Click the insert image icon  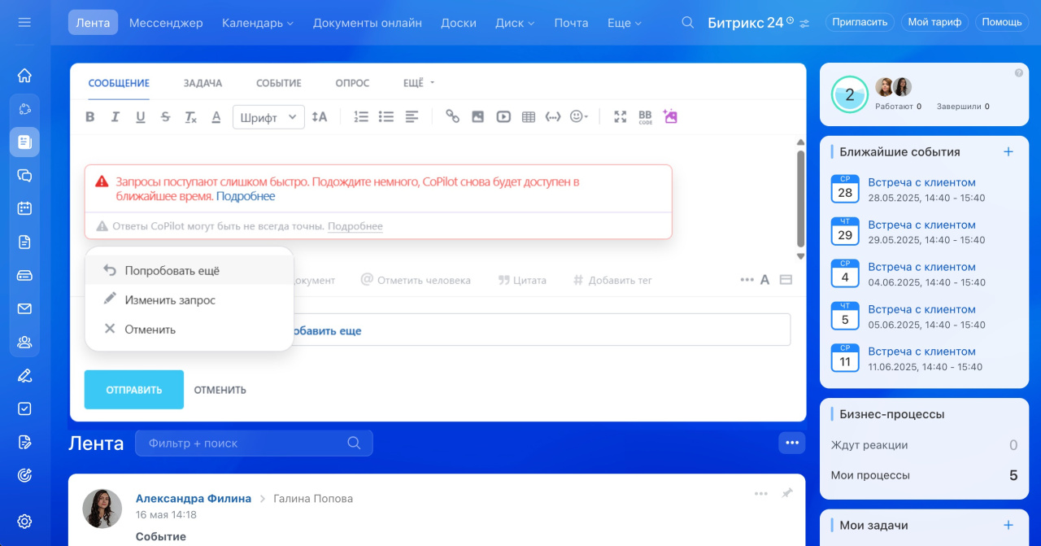pyautogui.click(x=478, y=117)
